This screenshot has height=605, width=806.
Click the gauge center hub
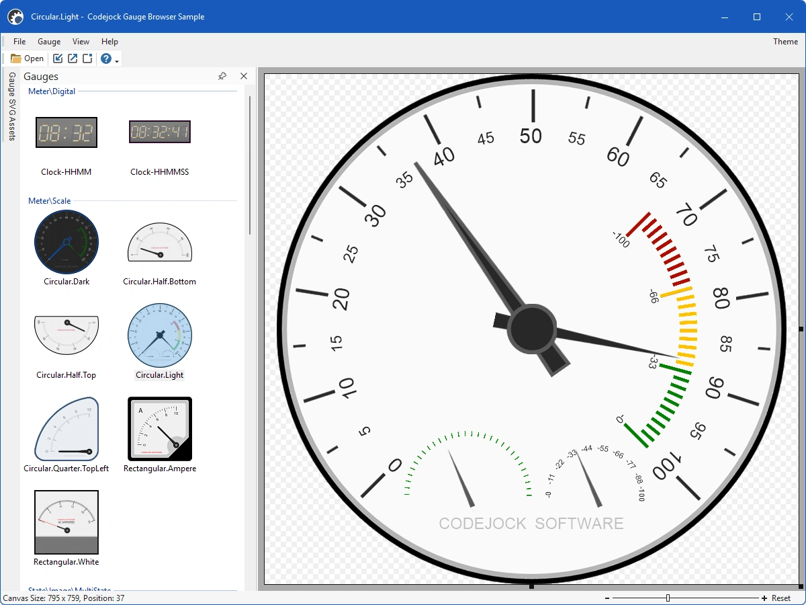click(x=531, y=329)
